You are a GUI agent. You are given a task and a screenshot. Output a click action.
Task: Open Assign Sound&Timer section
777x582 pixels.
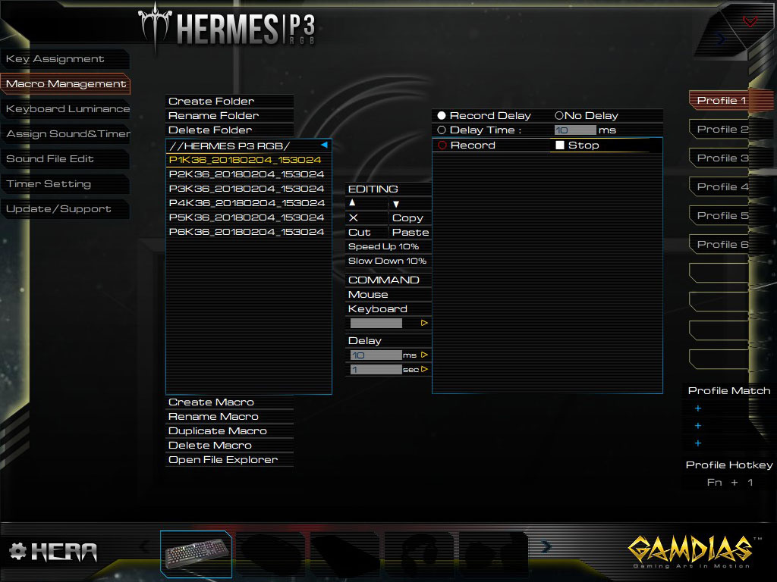click(x=65, y=134)
